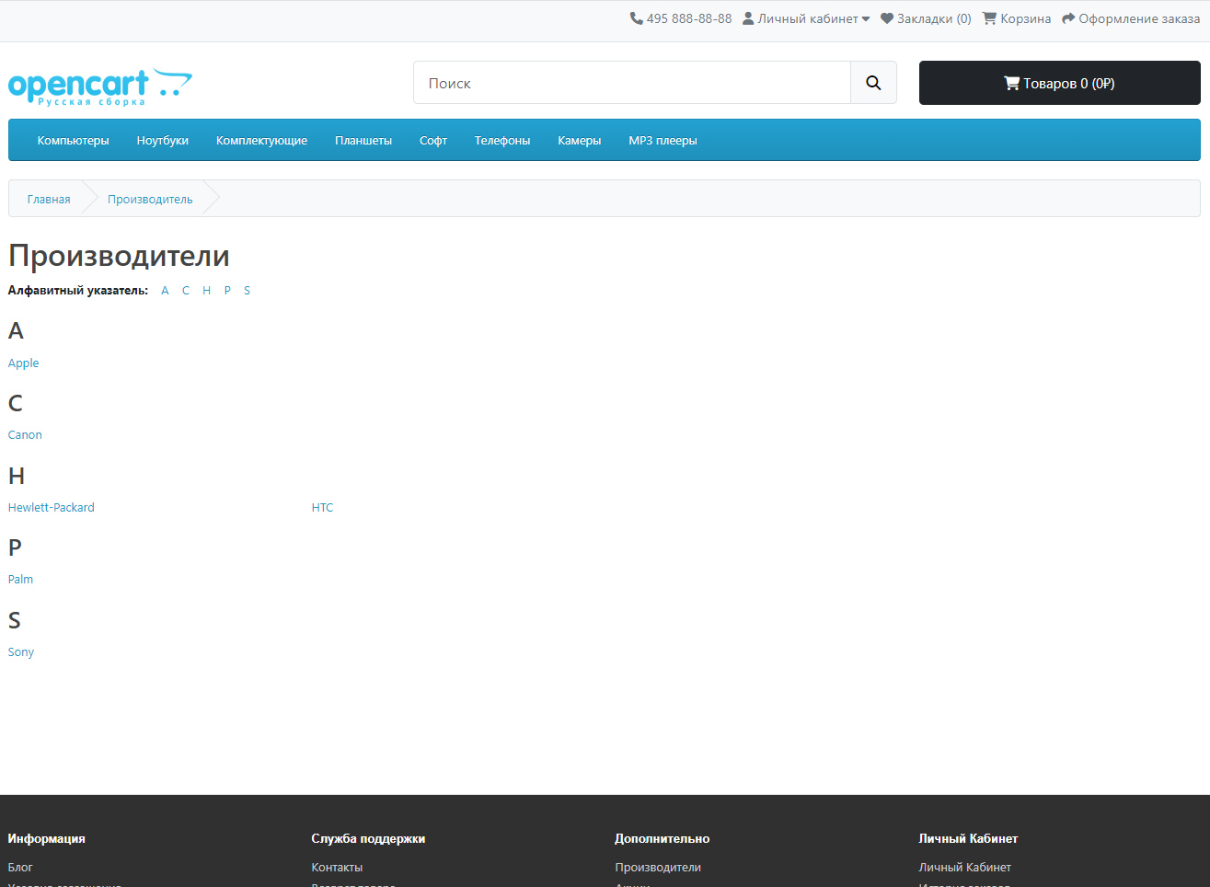The width and height of the screenshot is (1210, 887).
Task: Jump to letter S in alphabet index
Action: coord(247,291)
